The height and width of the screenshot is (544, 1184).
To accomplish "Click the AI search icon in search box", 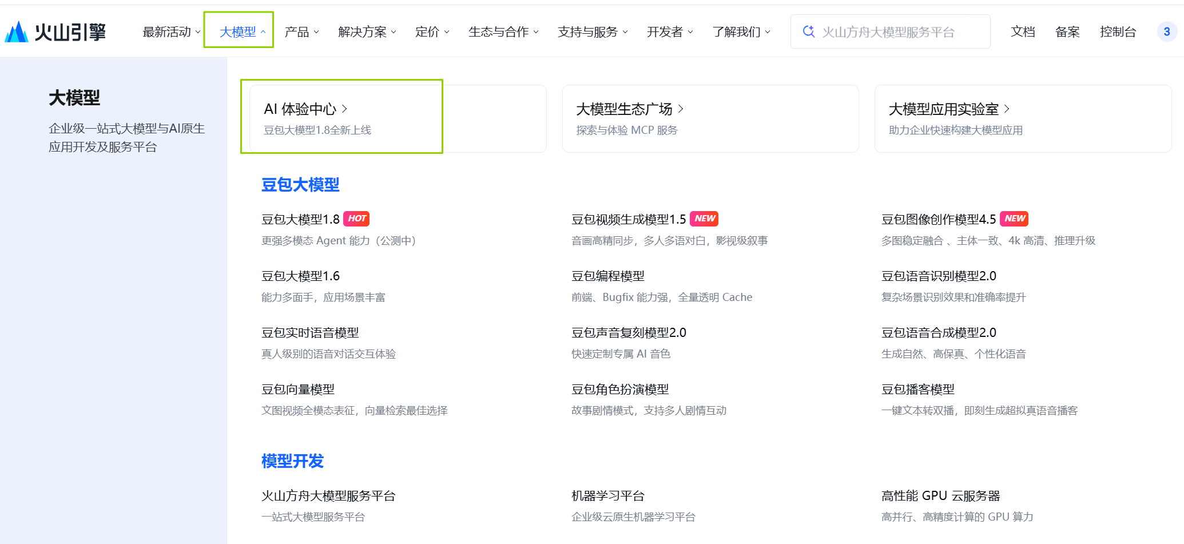I will click(x=808, y=31).
